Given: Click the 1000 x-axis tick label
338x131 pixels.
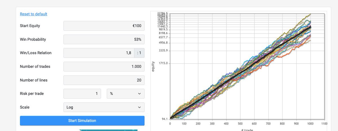Looking at the screenshot, I should 311,124.
